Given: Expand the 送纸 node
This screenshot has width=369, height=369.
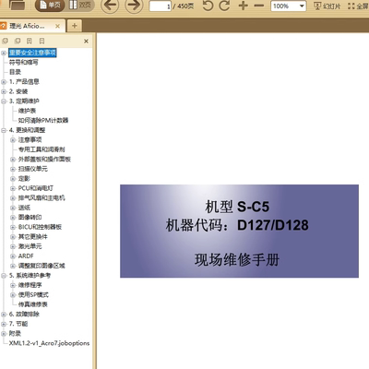Looking at the screenshot, I should (13, 208).
